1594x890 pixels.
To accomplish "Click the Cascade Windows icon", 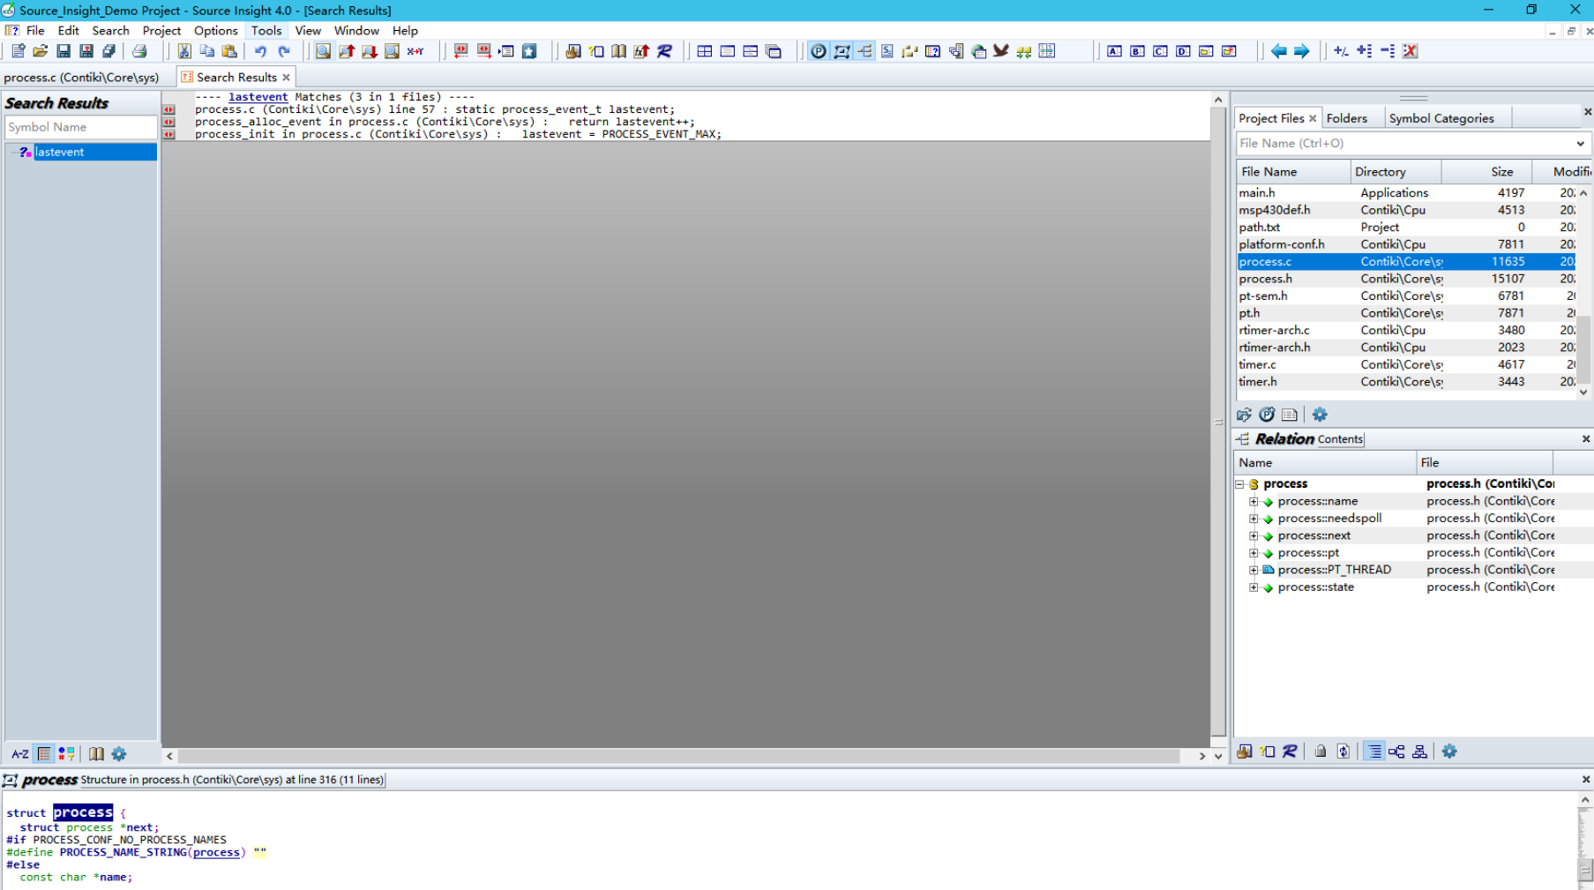I will click(774, 51).
